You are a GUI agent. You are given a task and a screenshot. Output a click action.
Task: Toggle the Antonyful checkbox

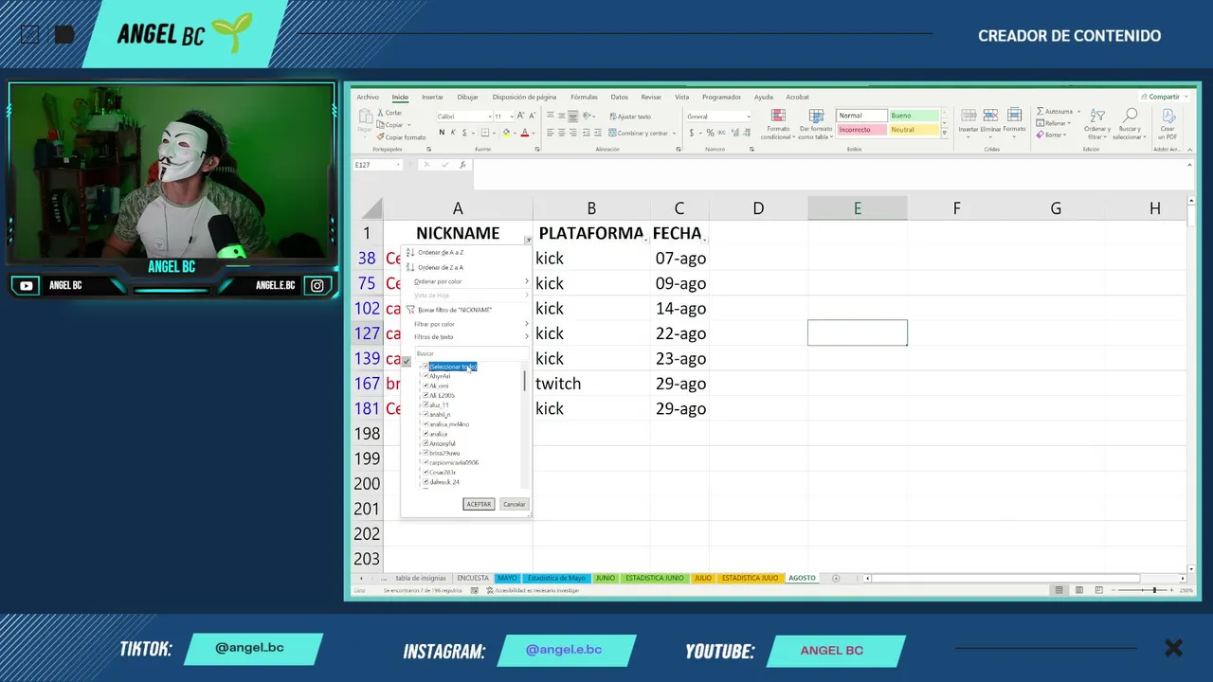click(x=425, y=443)
